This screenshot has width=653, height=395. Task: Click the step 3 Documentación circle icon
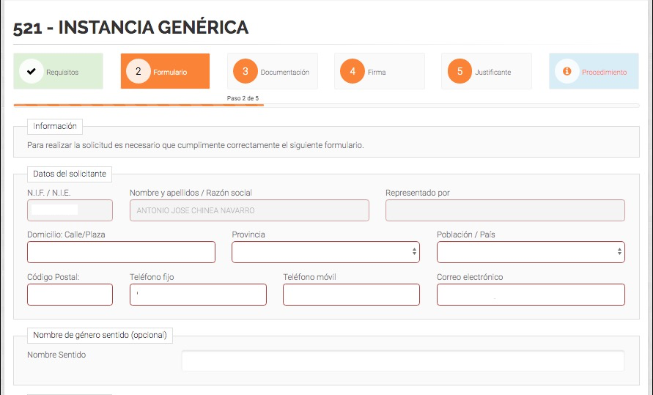(x=246, y=71)
